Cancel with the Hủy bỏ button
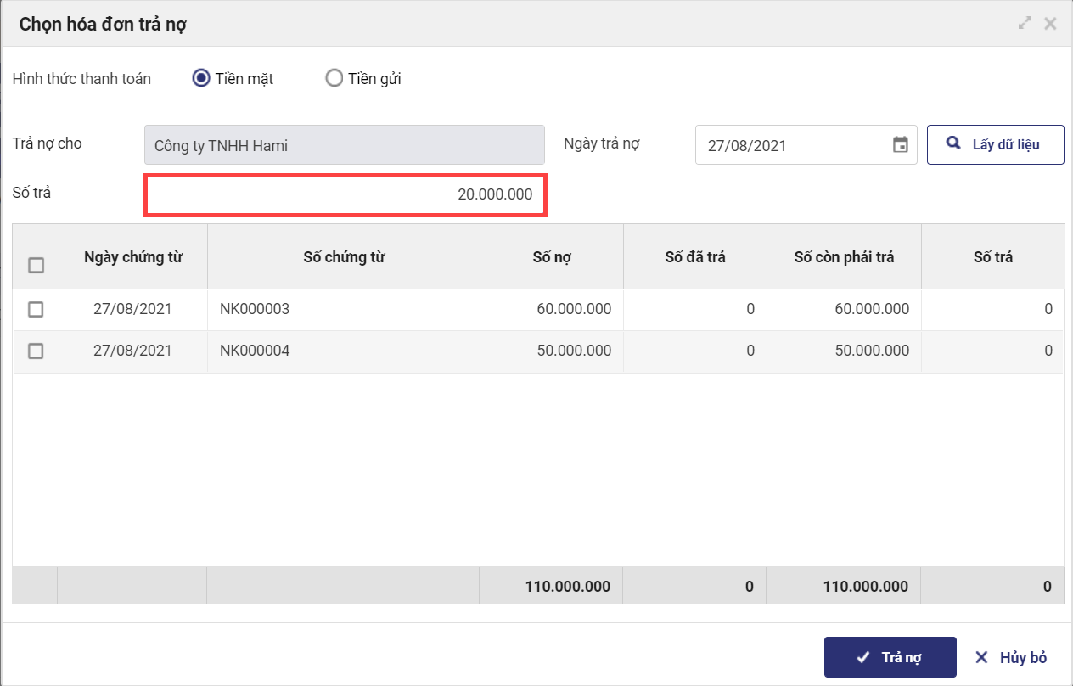The height and width of the screenshot is (686, 1073). tap(1011, 657)
